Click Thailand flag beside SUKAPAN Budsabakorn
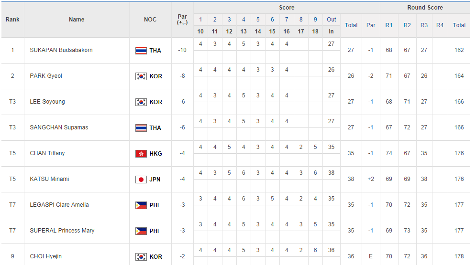This screenshot has height=265, width=476. tap(141, 51)
